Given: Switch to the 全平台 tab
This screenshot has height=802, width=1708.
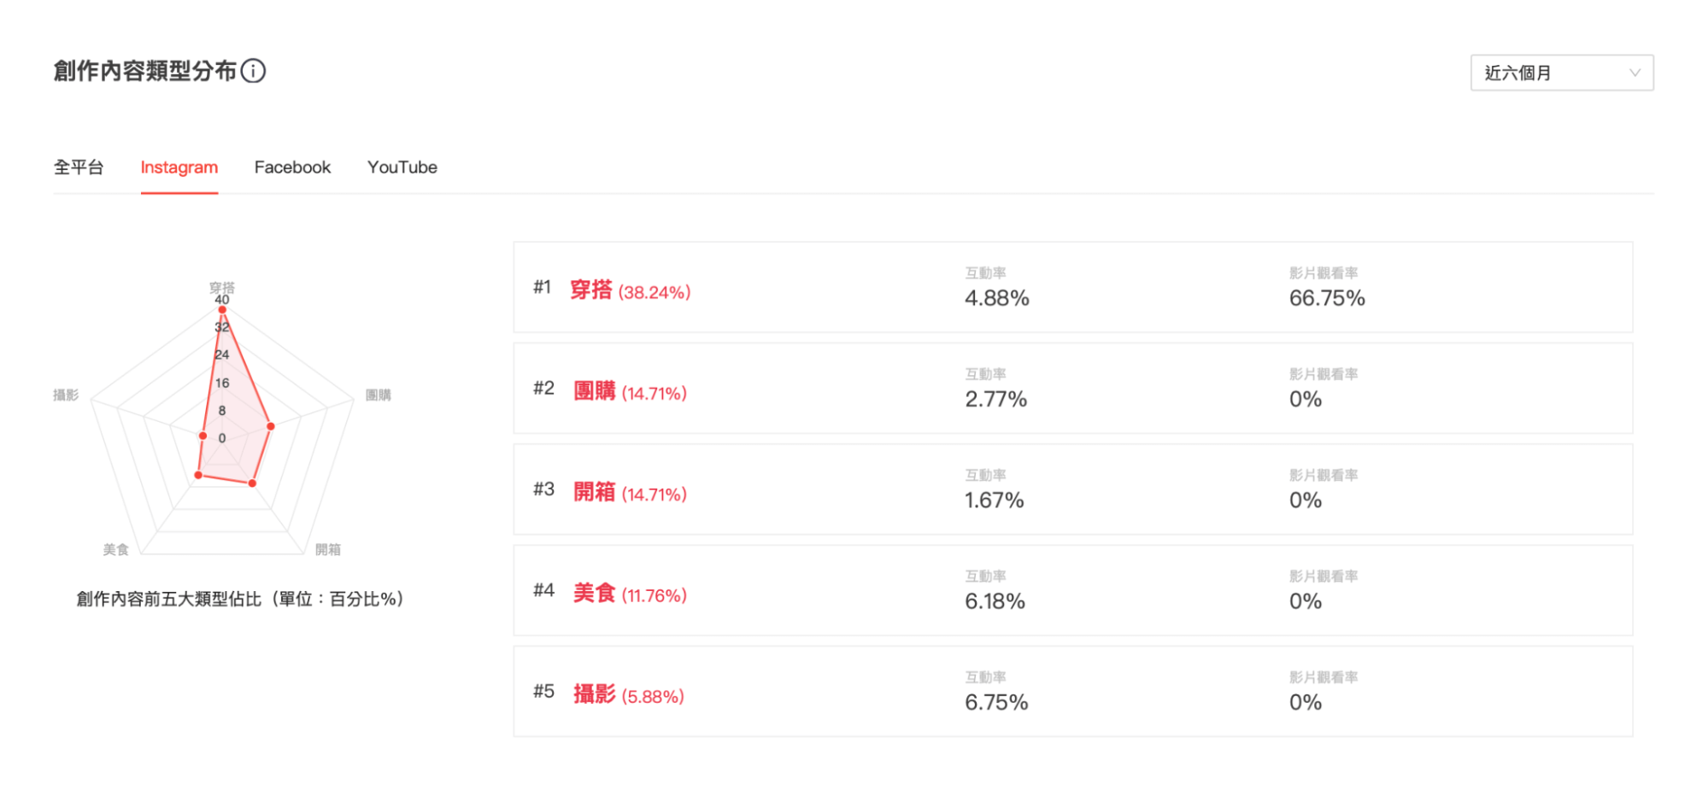Looking at the screenshot, I should tap(79, 167).
